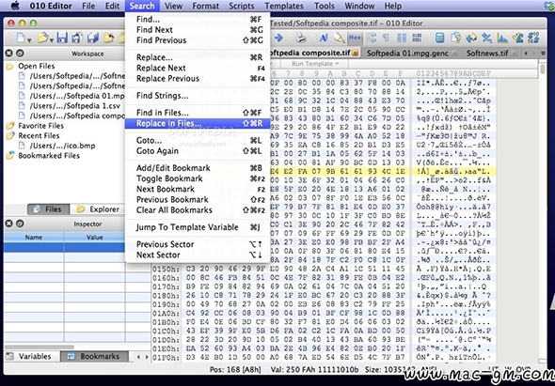Click the Inspector horizontal scrollbar

coord(40,347)
